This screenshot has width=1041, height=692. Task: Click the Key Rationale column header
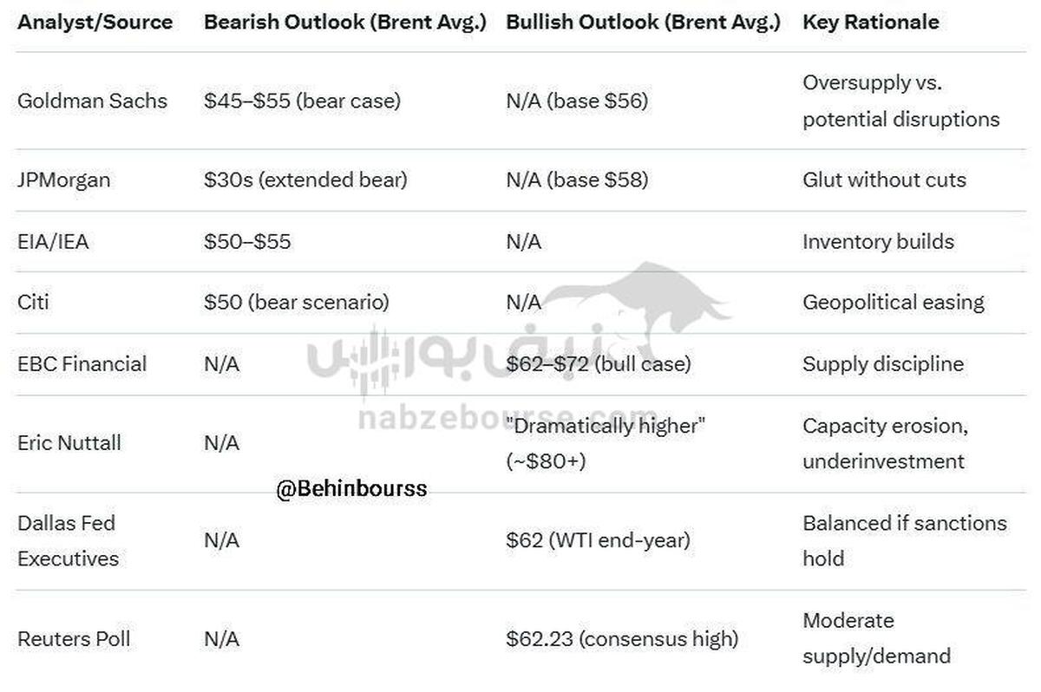tap(870, 22)
